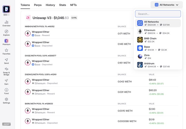Switch to the Stats tab
The image size is (186, 129).
coord(63,5)
